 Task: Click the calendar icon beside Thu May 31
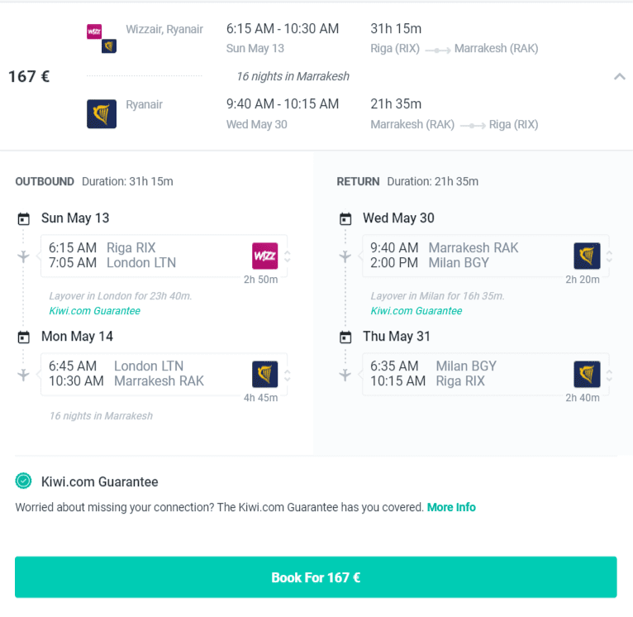point(345,337)
